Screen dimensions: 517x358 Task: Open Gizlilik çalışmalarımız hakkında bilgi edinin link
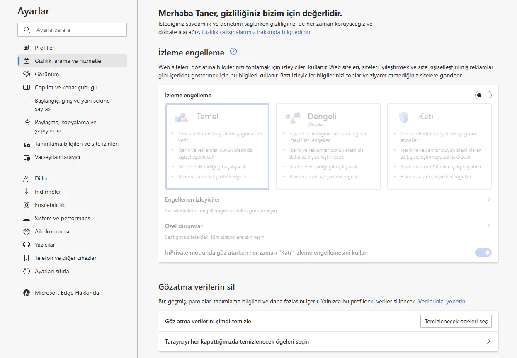pos(256,32)
